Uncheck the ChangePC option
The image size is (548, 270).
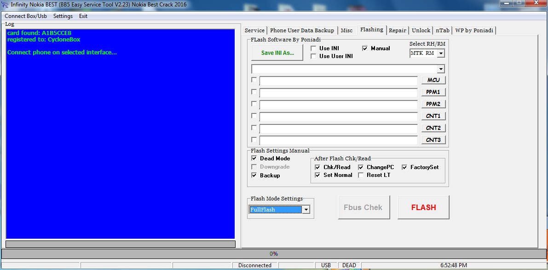tap(361, 167)
